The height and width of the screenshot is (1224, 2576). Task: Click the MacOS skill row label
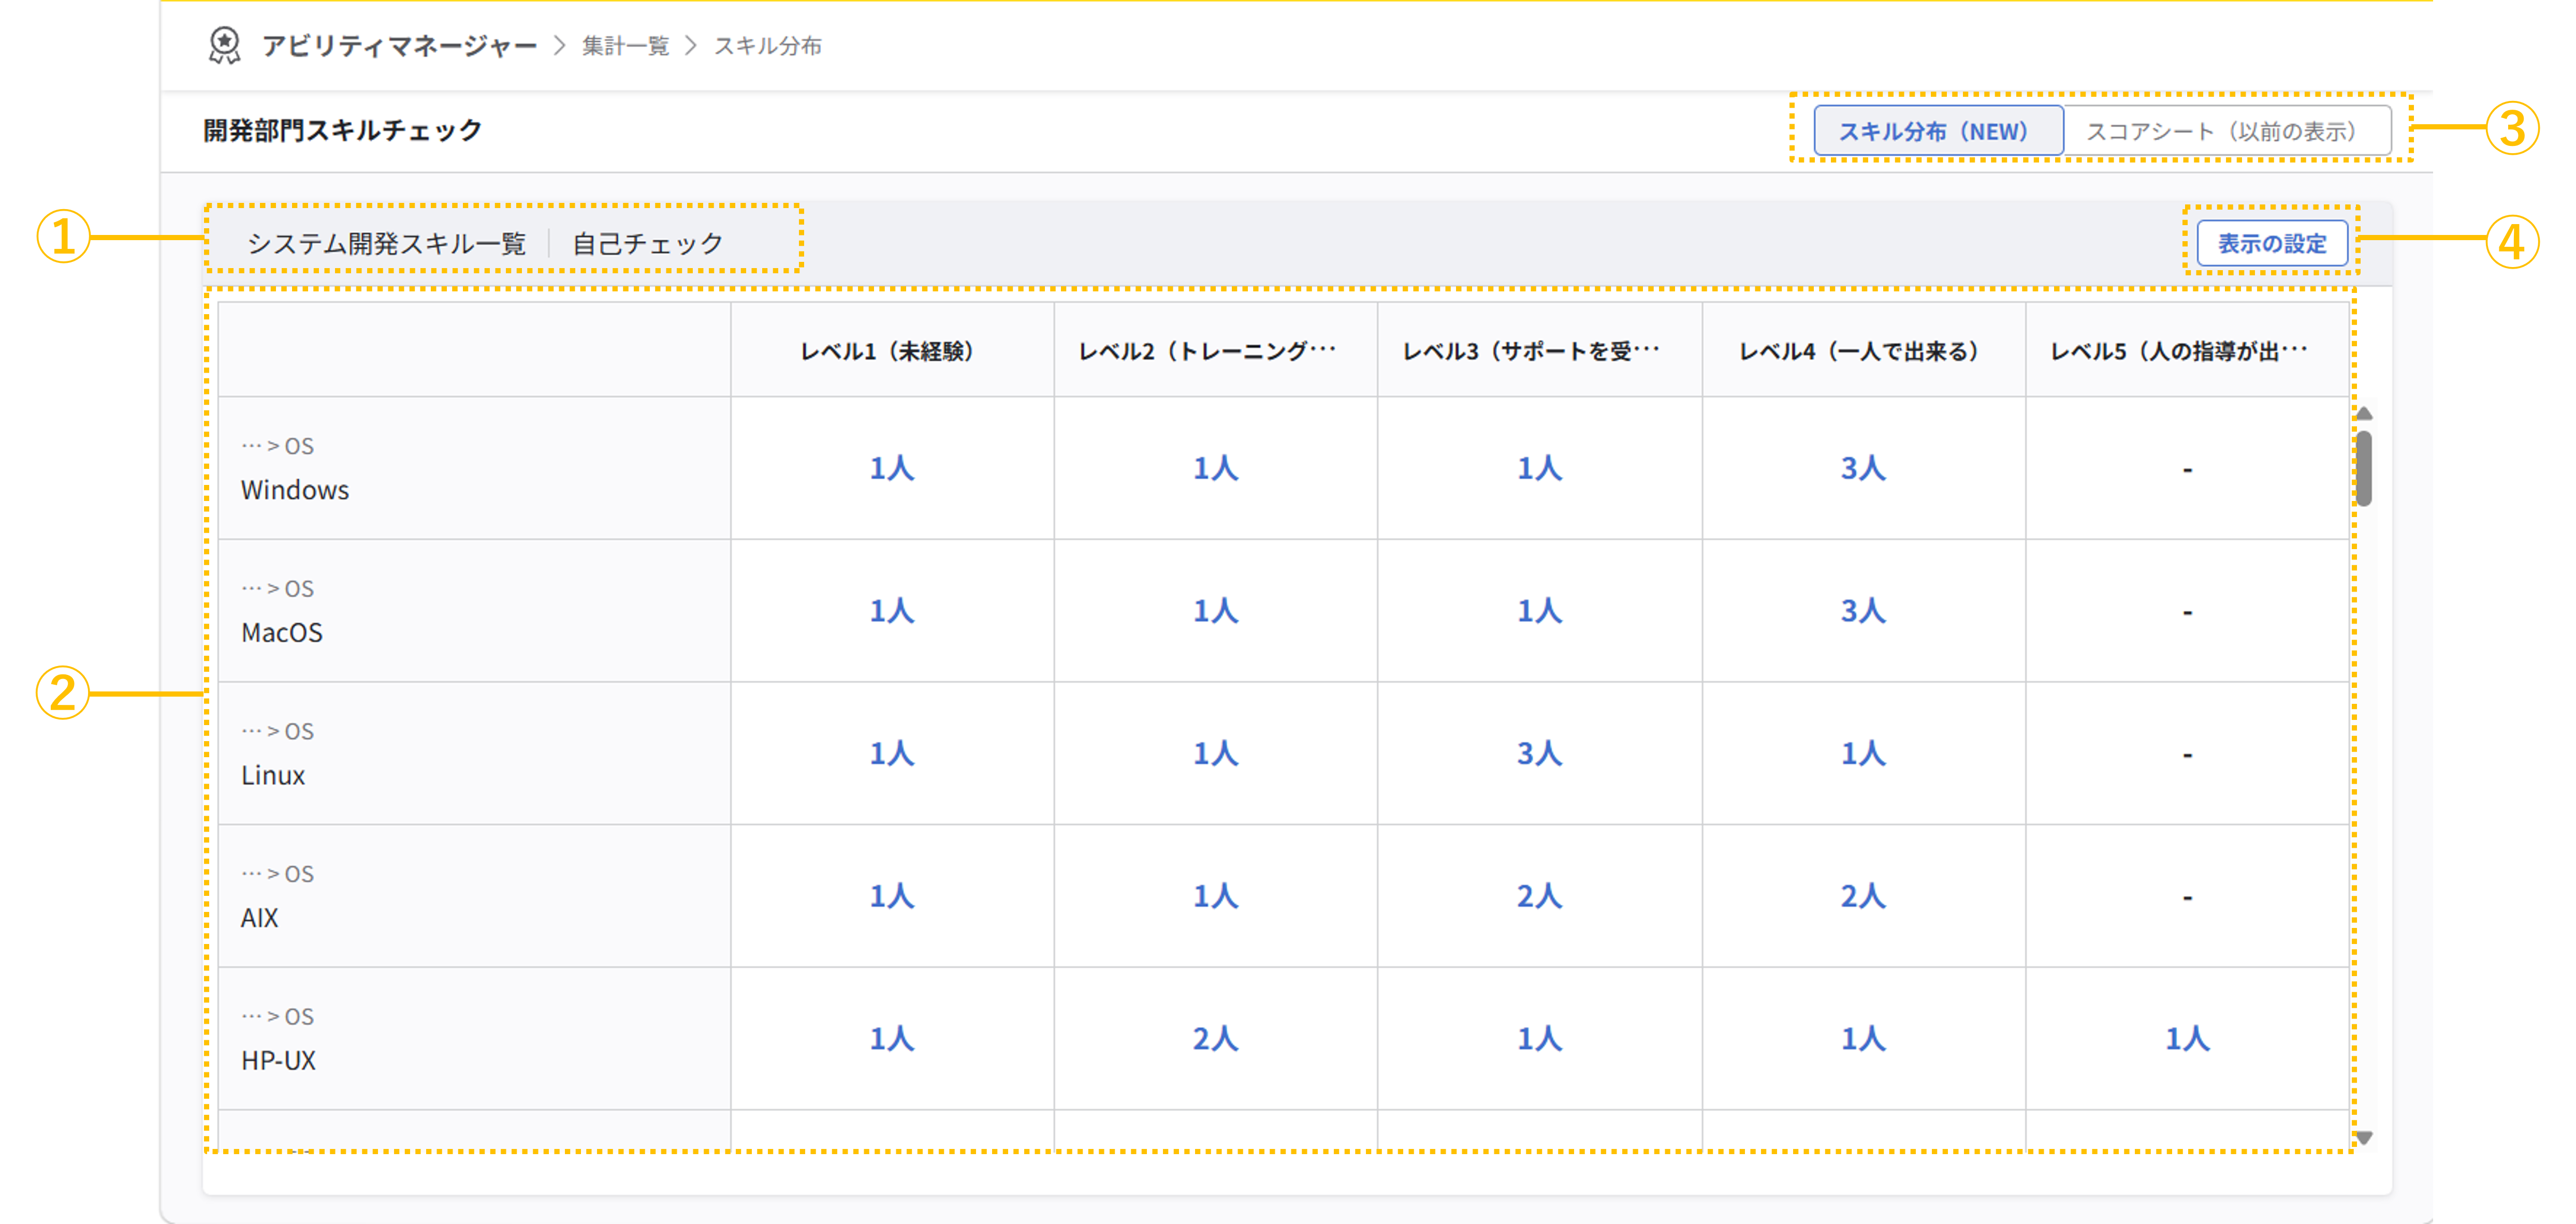(x=282, y=632)
